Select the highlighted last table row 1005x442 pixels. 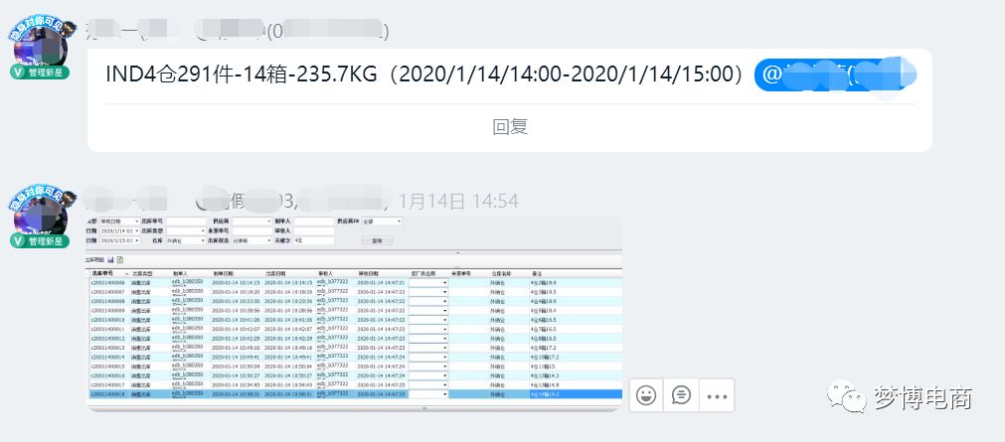pos(354,394)
